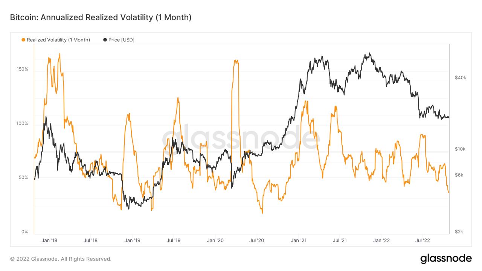Screen dimensions: 482x271
Task: Click the $10k price axis label
Action: click(460, 149)
